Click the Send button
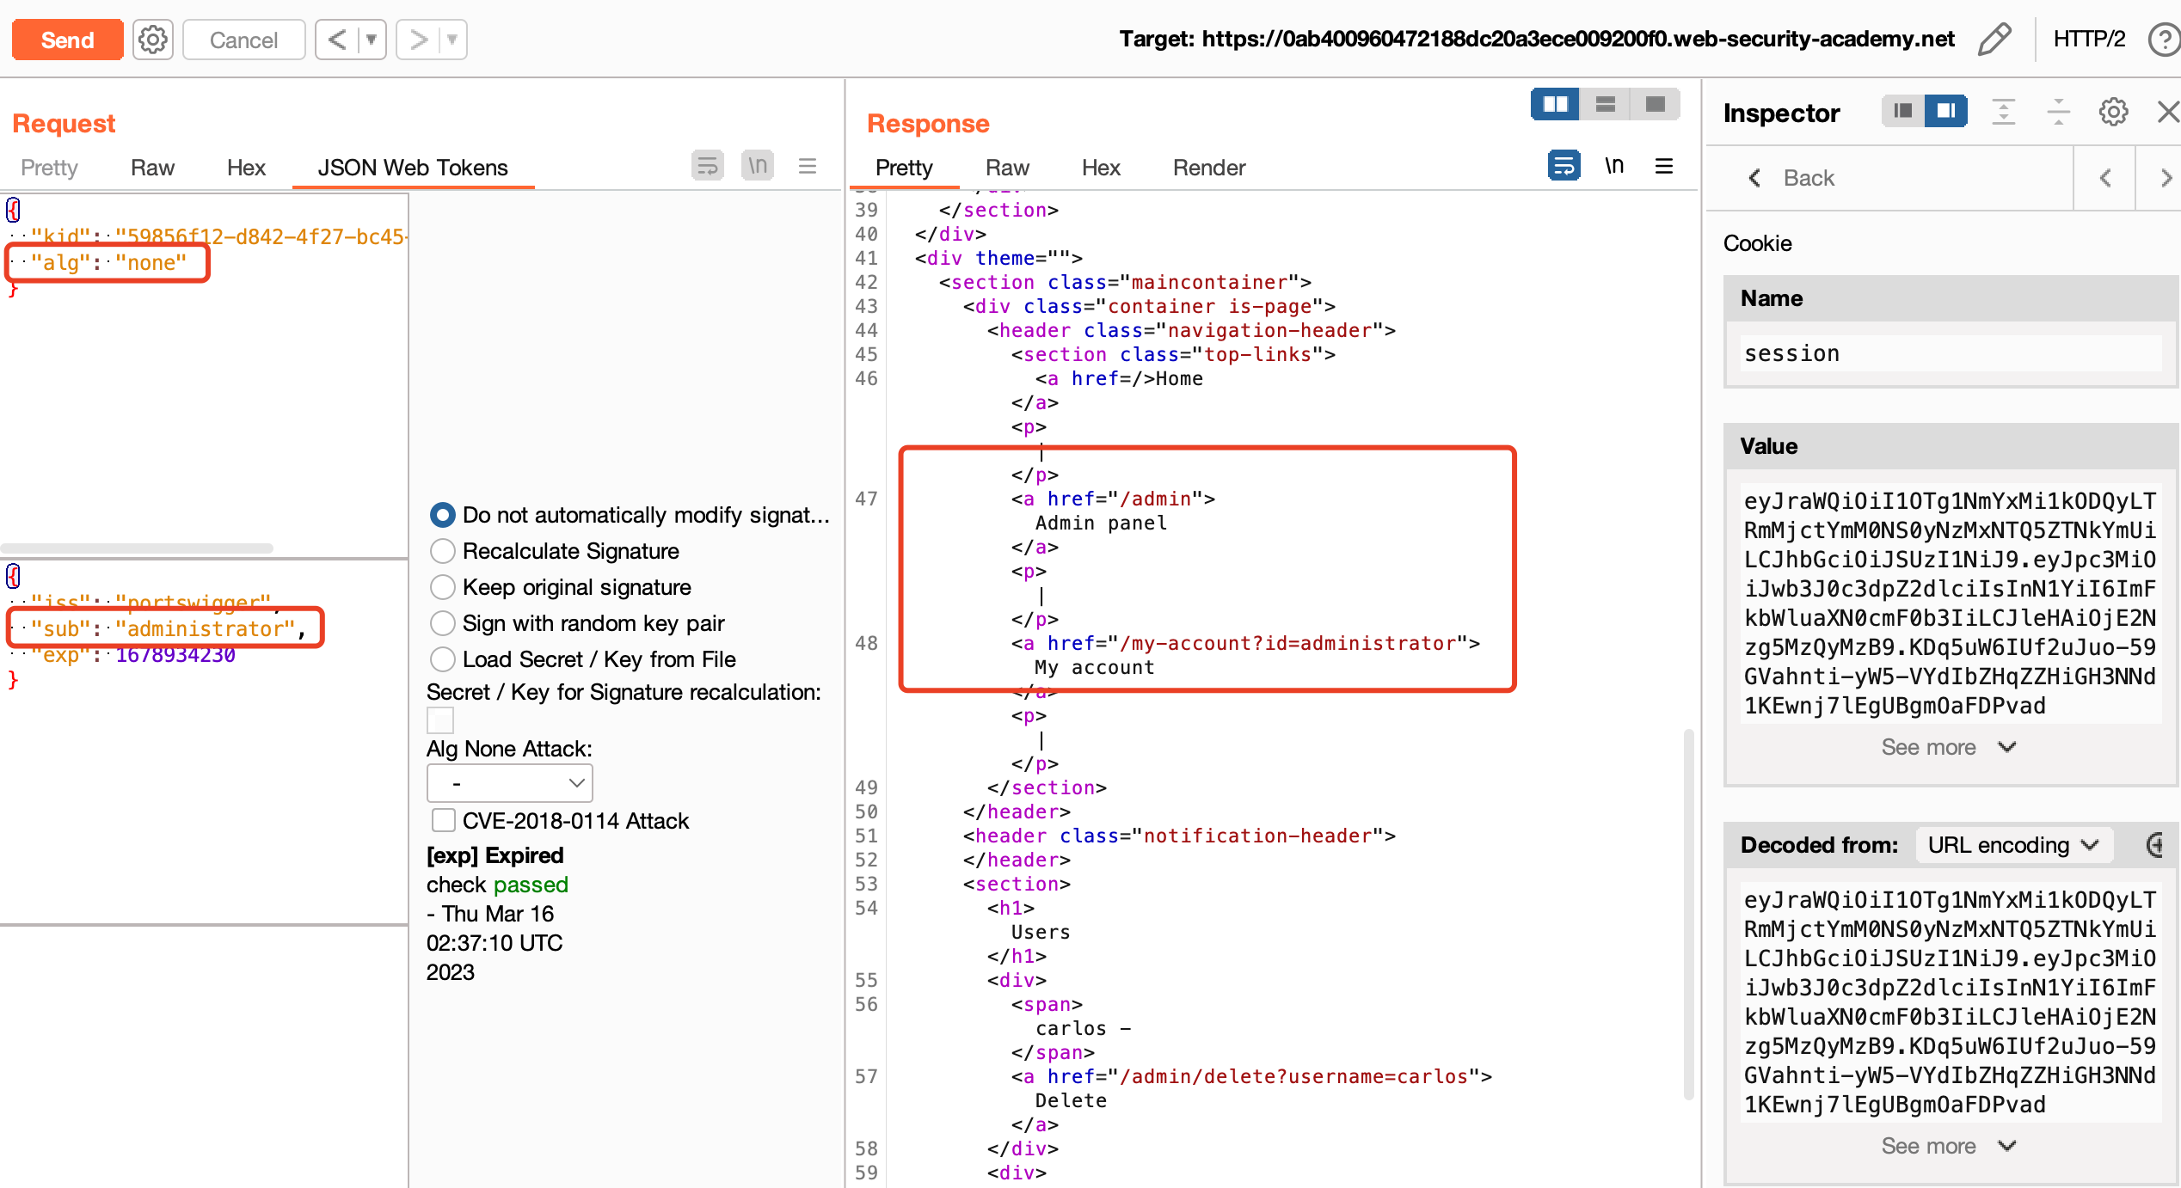Image resolution: width=2181 pixels, height=1188 pixels. click(68, 40)
